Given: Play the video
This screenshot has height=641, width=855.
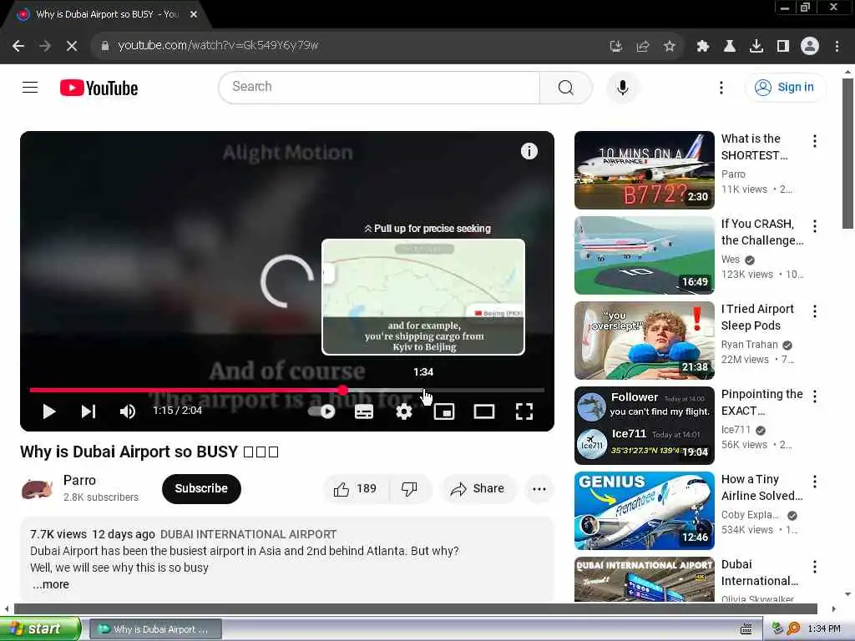Looking at the screenshot, I should click(49, 411).
